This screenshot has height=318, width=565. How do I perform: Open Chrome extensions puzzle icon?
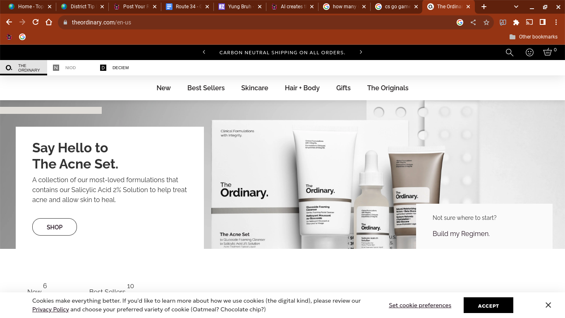[516, 22]
